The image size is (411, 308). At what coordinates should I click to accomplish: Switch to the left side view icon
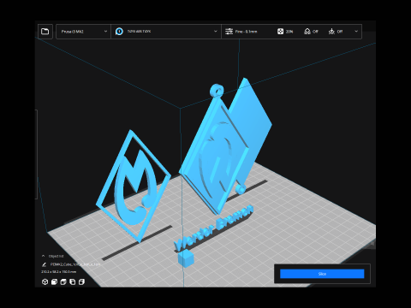73,282
